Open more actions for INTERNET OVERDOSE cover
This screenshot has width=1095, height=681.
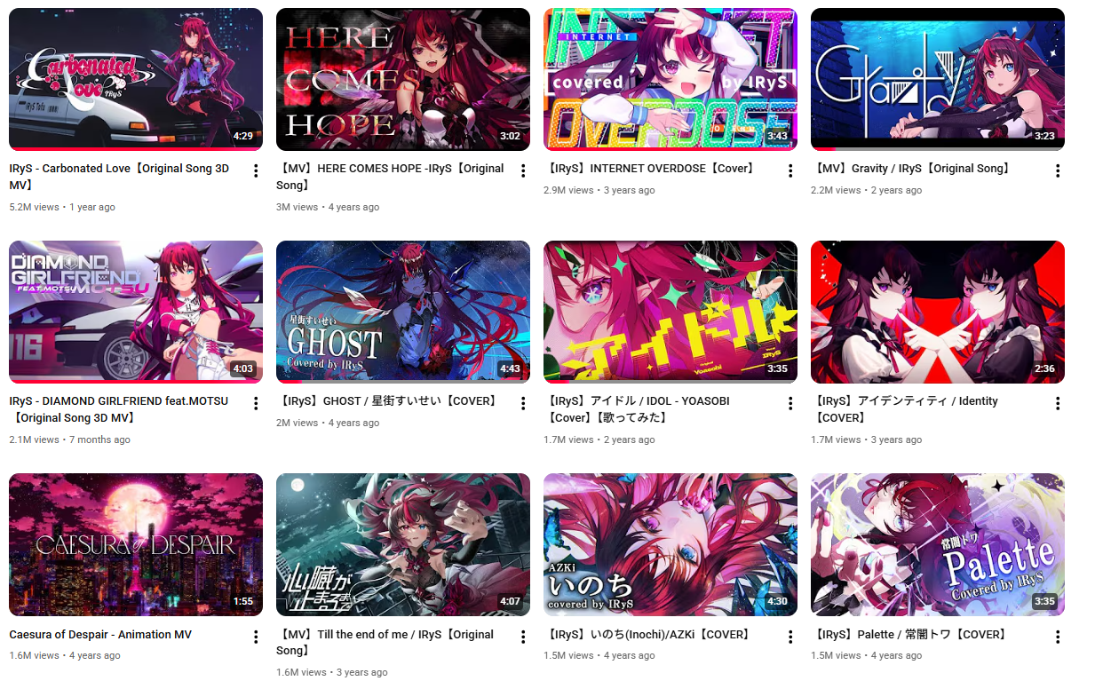(790, 170)
